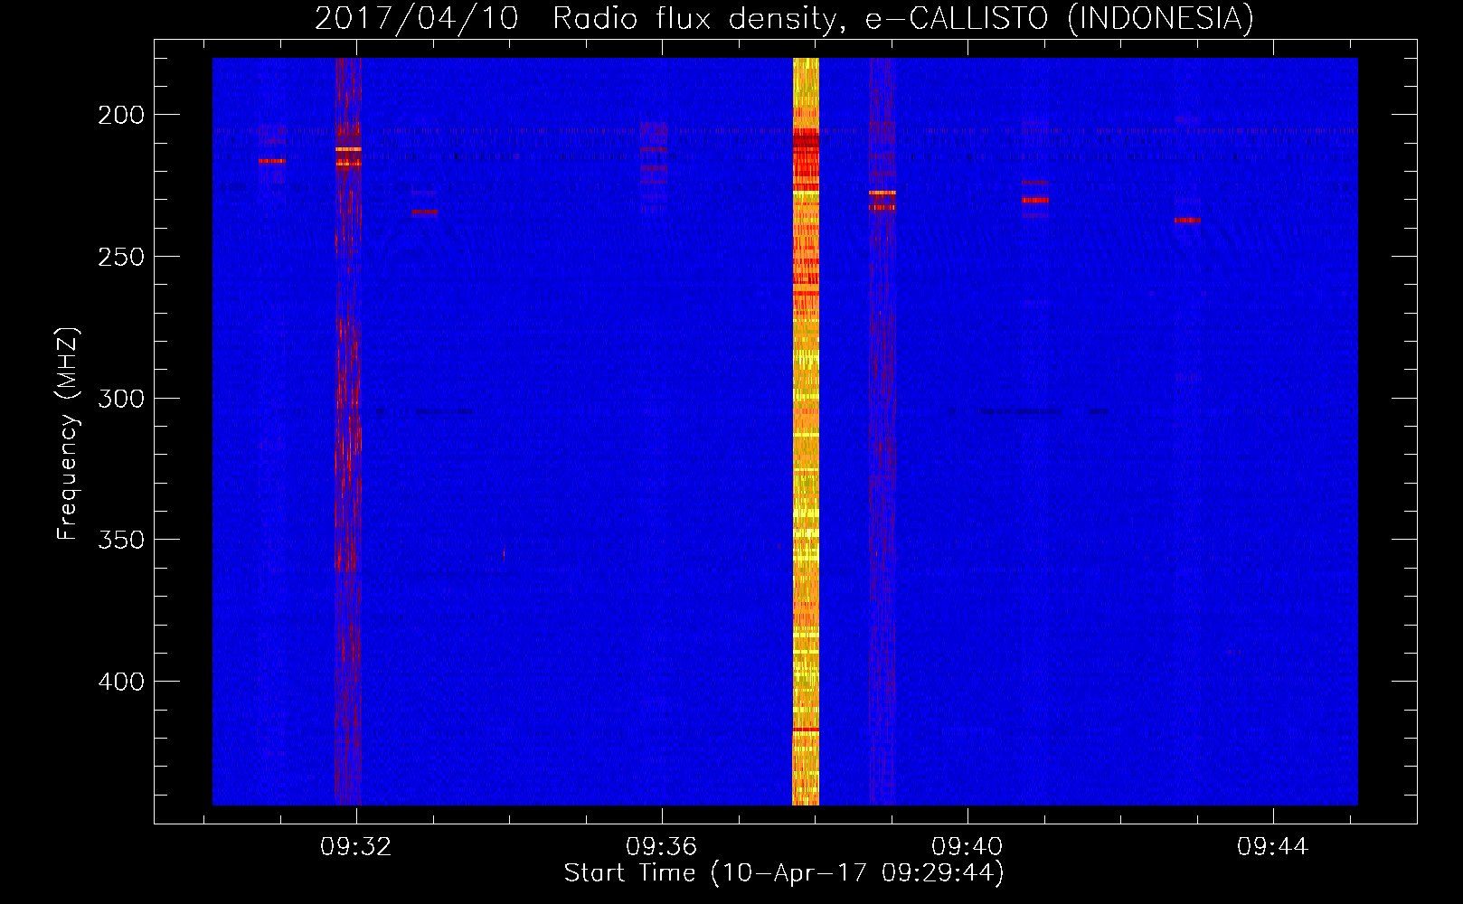The width and height of the screenshot is (1463, 904).
Task: Click the bright yellow burst column near 09:38
Action: [806, 431]
